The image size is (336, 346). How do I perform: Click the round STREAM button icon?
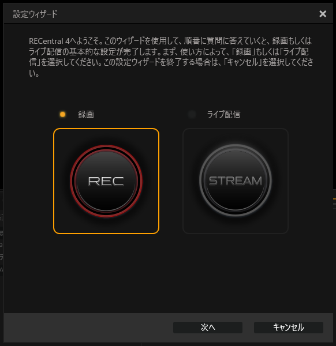[x=236, y=180]
